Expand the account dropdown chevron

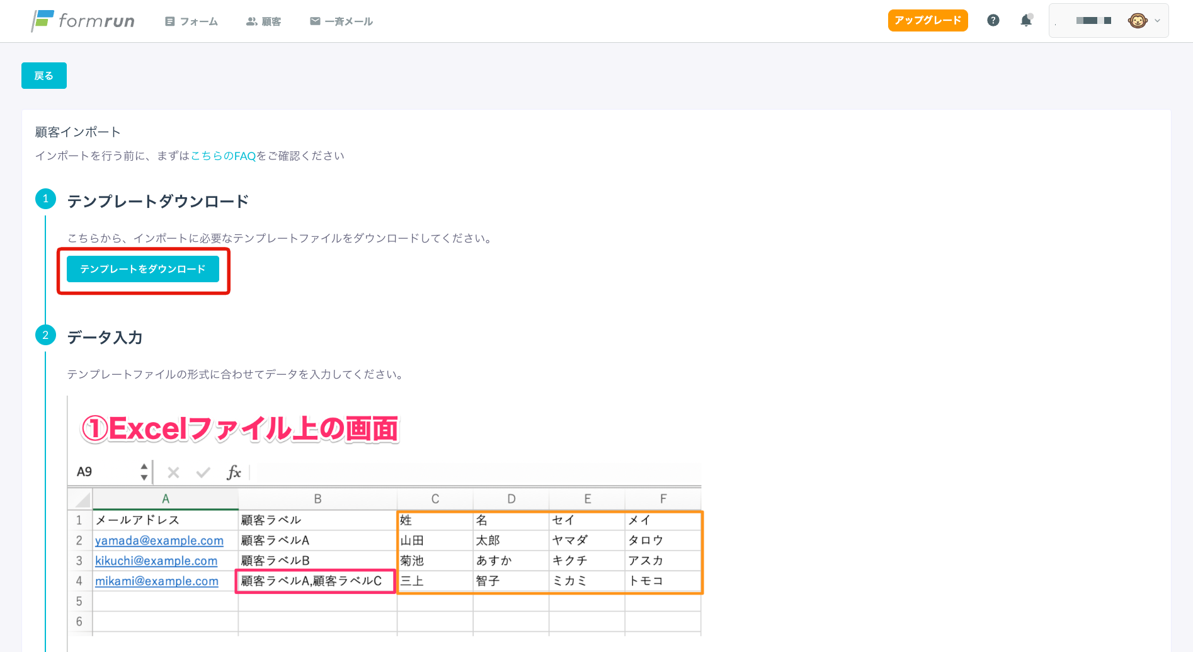[1157, 21]
